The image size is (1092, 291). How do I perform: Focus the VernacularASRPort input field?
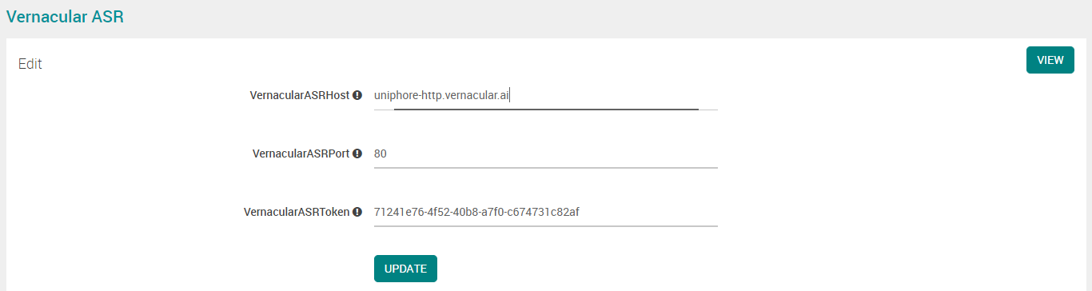(x=546, y=153)
